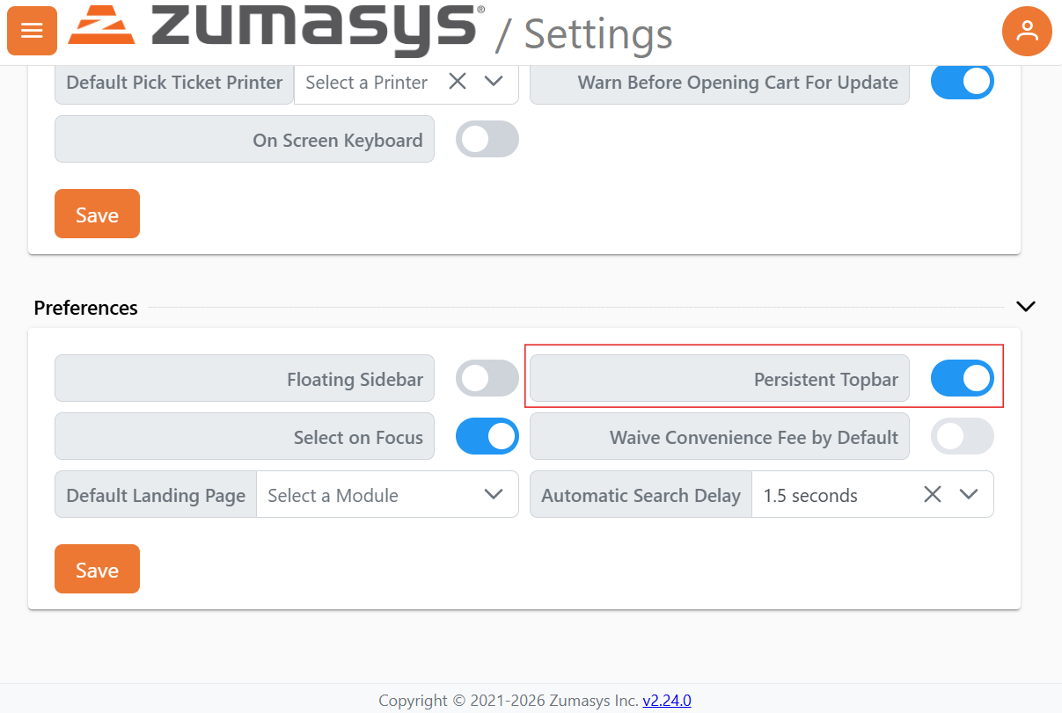This screenshot has width=1062, height=713.
Task: Collapse the Preferences section chevron
Action: pyautogui.click(x=1025, y=307)
